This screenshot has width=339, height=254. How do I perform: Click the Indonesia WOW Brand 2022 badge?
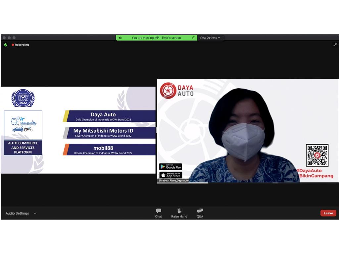pyautogui.click(x=23, y=98)
